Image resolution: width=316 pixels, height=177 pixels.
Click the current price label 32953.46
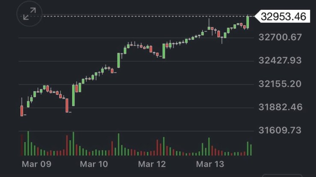[284, 16]
